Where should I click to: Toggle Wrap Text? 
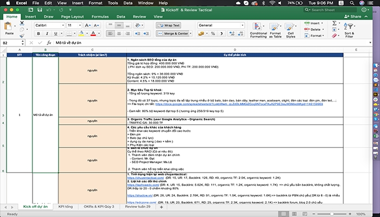(x=168, y=25)
